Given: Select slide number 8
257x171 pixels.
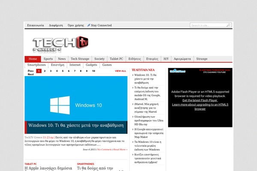Looking at the screenshot, I should point(81,71).
